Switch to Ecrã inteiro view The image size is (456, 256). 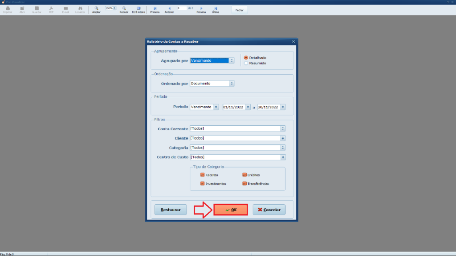138,8
